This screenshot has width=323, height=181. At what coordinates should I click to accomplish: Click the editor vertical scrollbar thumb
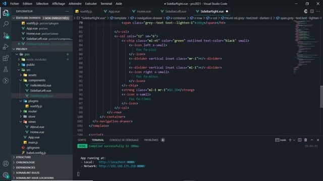click(x=321, y=97)
